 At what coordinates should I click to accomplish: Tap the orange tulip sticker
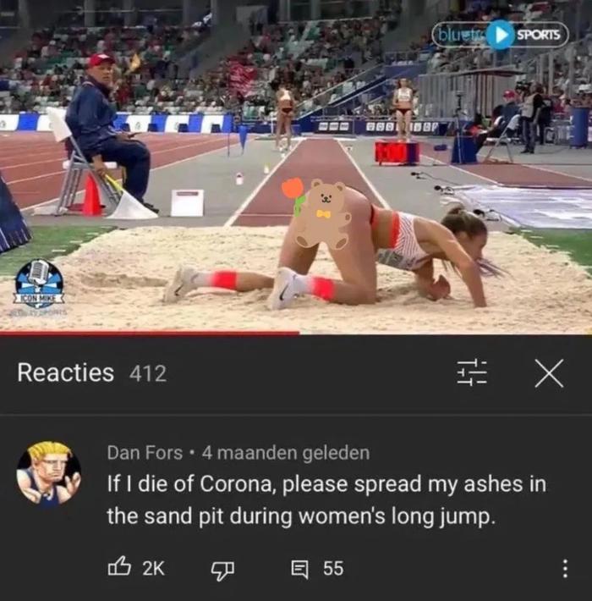click(x=294, y=196)
